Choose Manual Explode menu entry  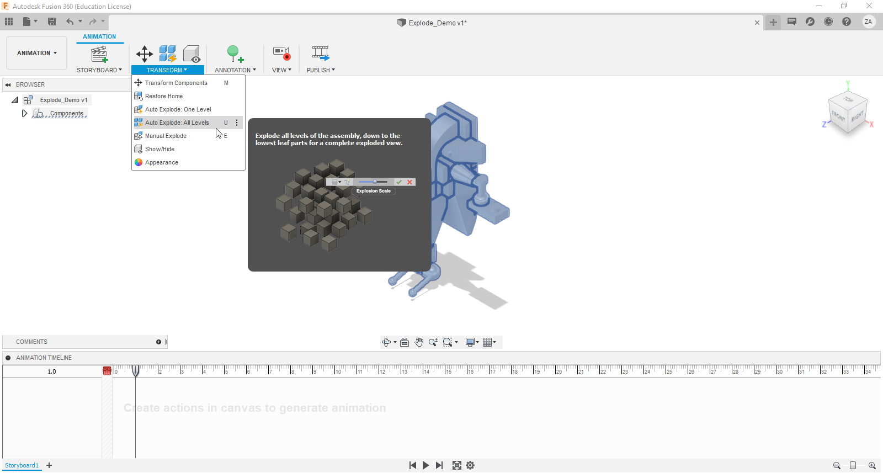(188, 136)
